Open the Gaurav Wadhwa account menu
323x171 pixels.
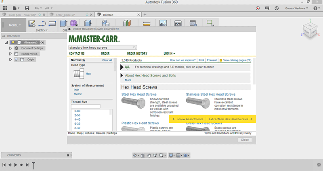coord(296,8)
